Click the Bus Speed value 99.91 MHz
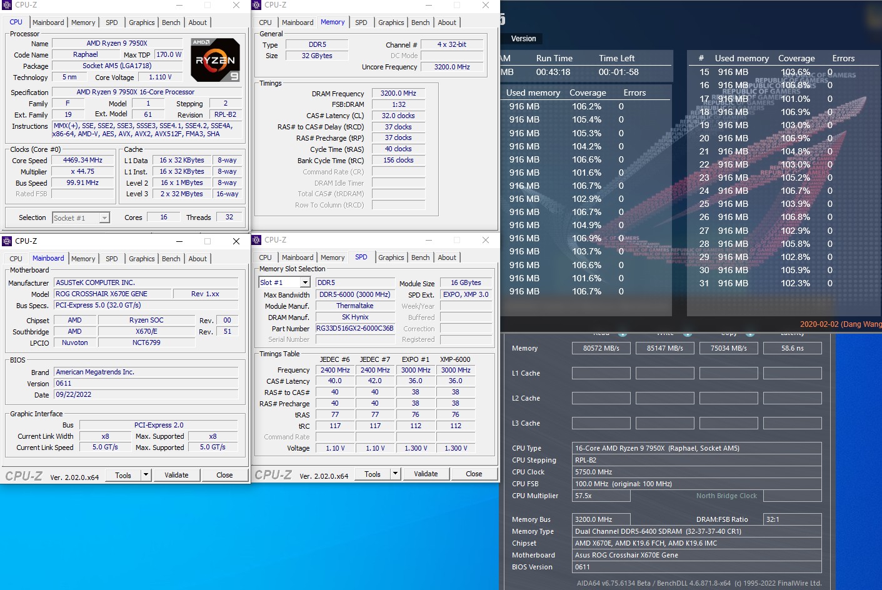This screenshot has width=882, height=590. coord(83,183)
